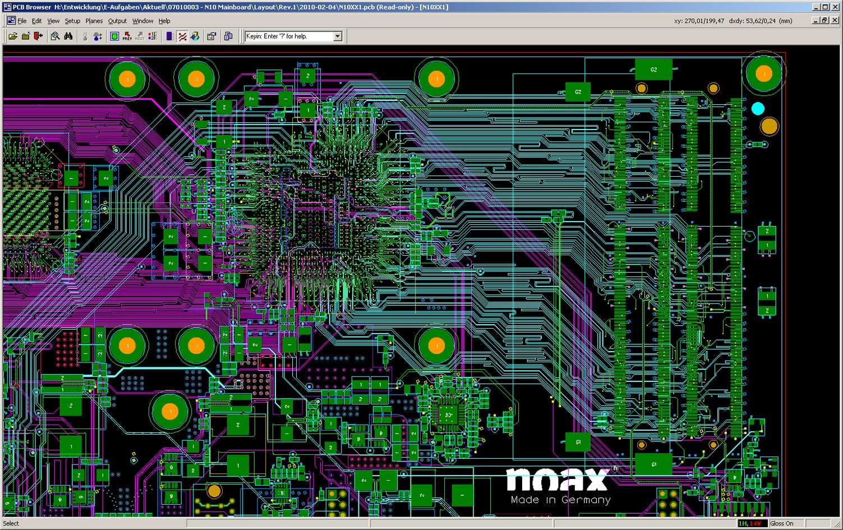Open the Output menu
The height and width of the screenshot is (530, 843).
point(117,21)
